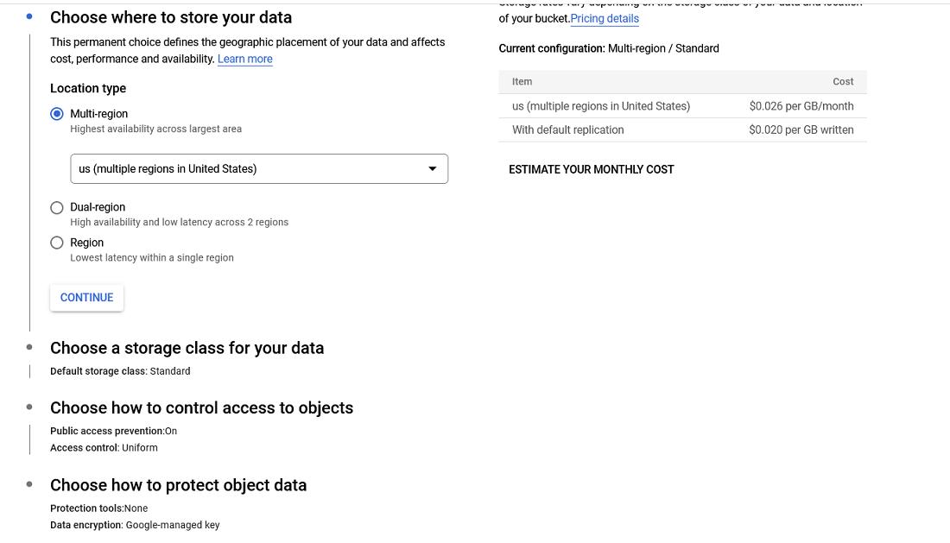Image resolution: width=950 pixels, height=543 pixels.
Task: Expand the protect object data section
Action: click(x=178, y=486)
